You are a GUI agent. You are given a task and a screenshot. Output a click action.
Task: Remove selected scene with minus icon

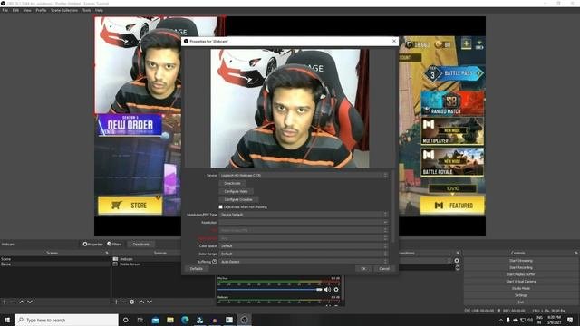(x=13, y=302)
